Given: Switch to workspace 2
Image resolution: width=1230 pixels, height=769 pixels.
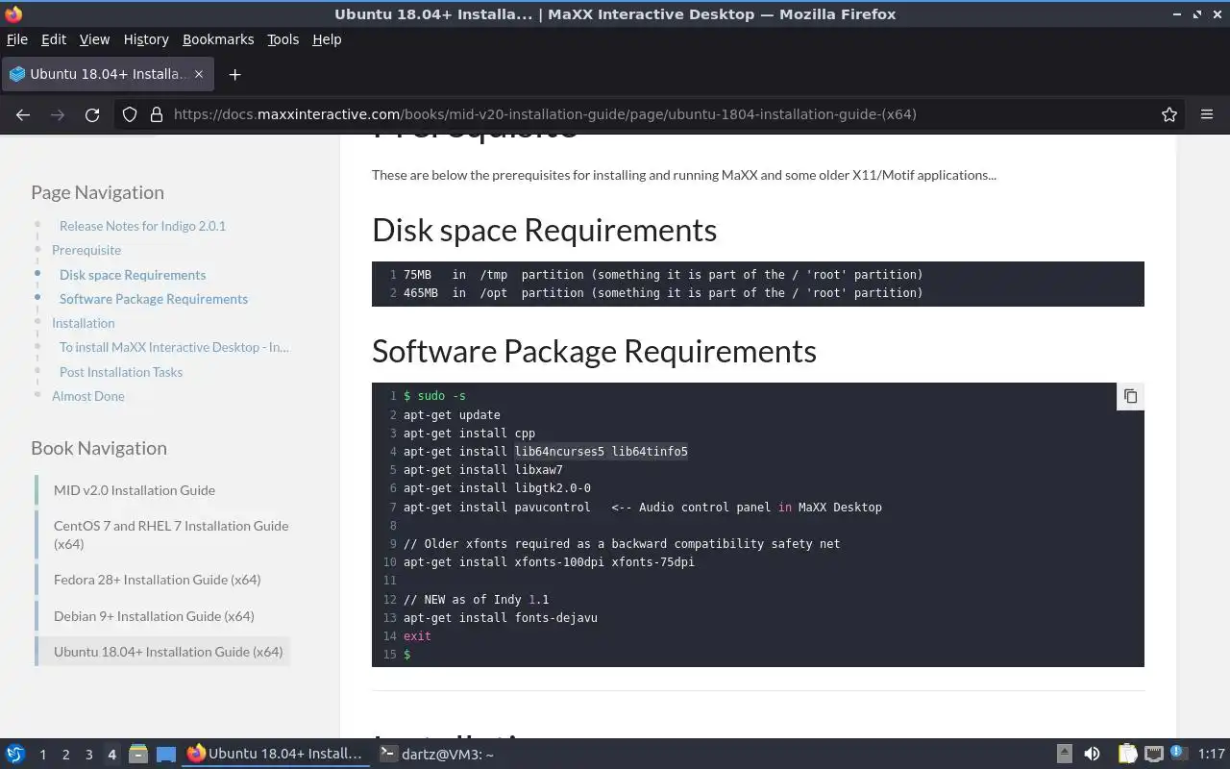Looking at the screenshot, I should click(x=65, y=755).
